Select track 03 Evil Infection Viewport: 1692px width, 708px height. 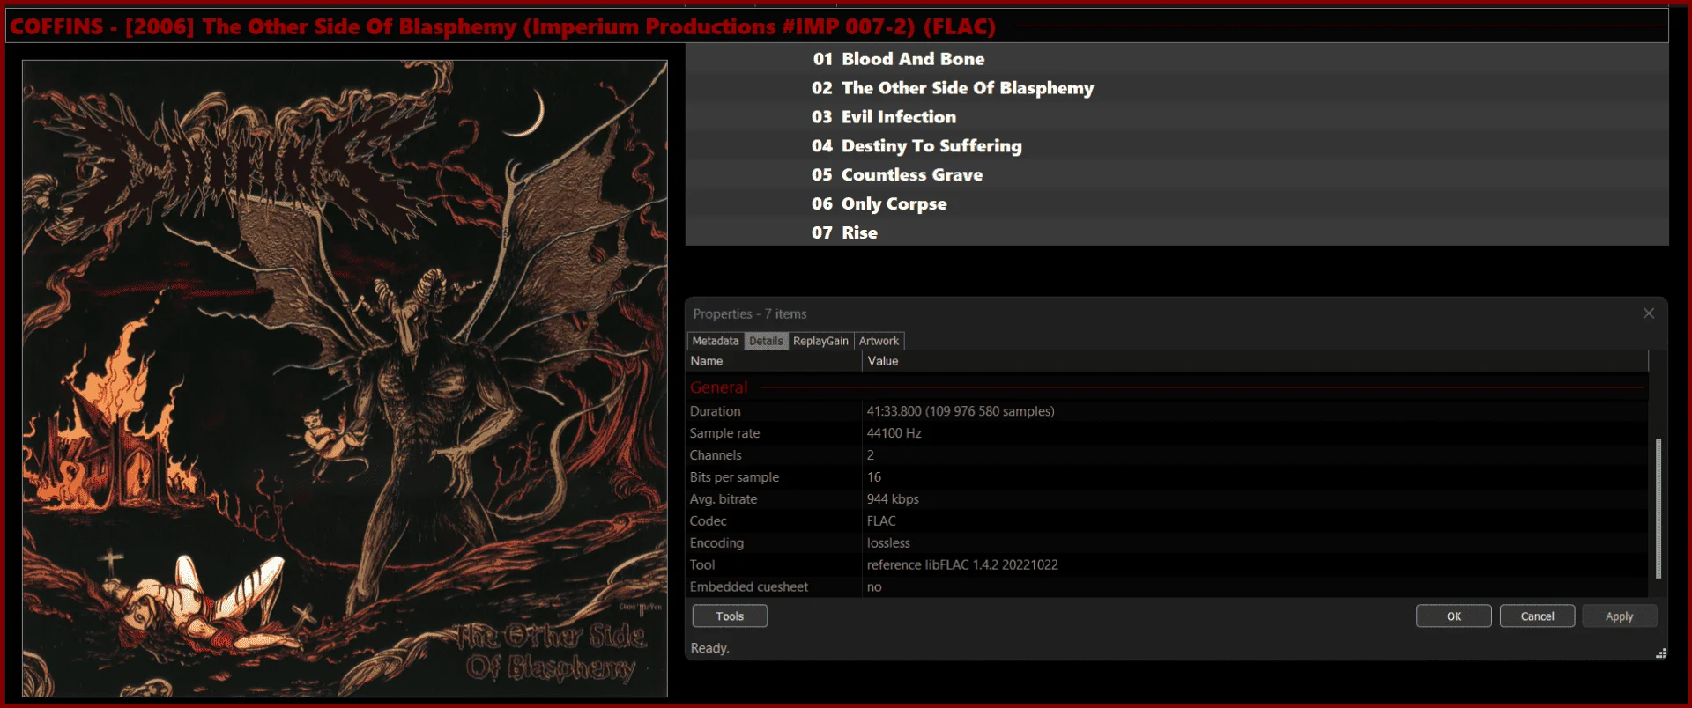click(x=1176, y=117)
